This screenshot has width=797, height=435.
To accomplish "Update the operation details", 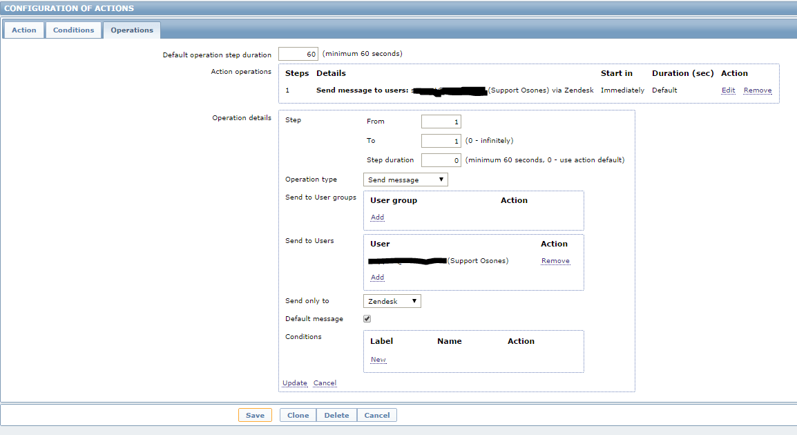I will (x=294, y=383).
